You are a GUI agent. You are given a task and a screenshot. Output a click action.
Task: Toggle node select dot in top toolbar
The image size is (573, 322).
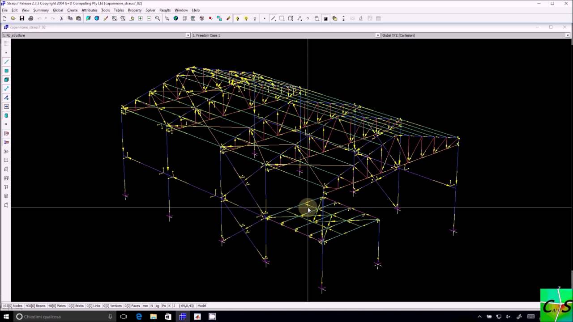pos(265,18)
